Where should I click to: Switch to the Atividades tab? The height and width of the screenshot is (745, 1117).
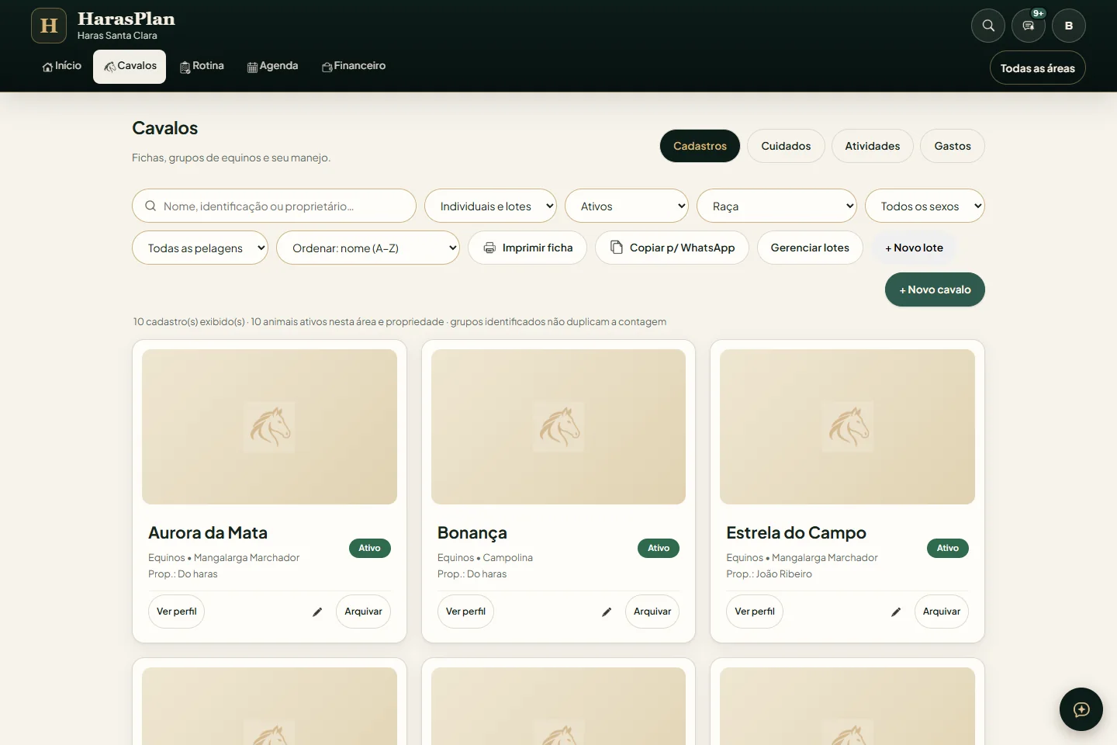tap(873, 146)
